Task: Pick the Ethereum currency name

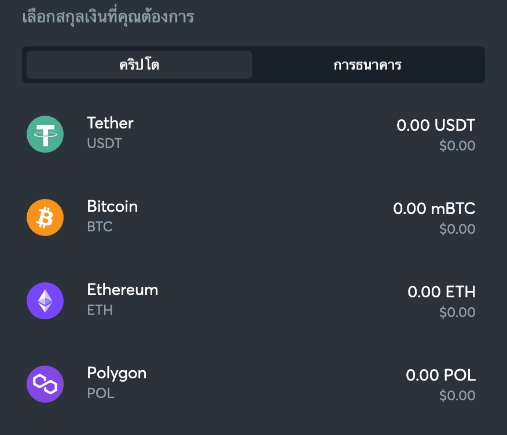Action: click(x=122, y=290)
